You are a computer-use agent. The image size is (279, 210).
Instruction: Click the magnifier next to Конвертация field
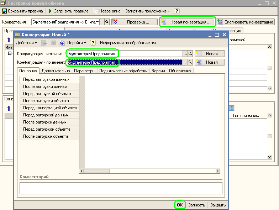[x=107, y=22]
